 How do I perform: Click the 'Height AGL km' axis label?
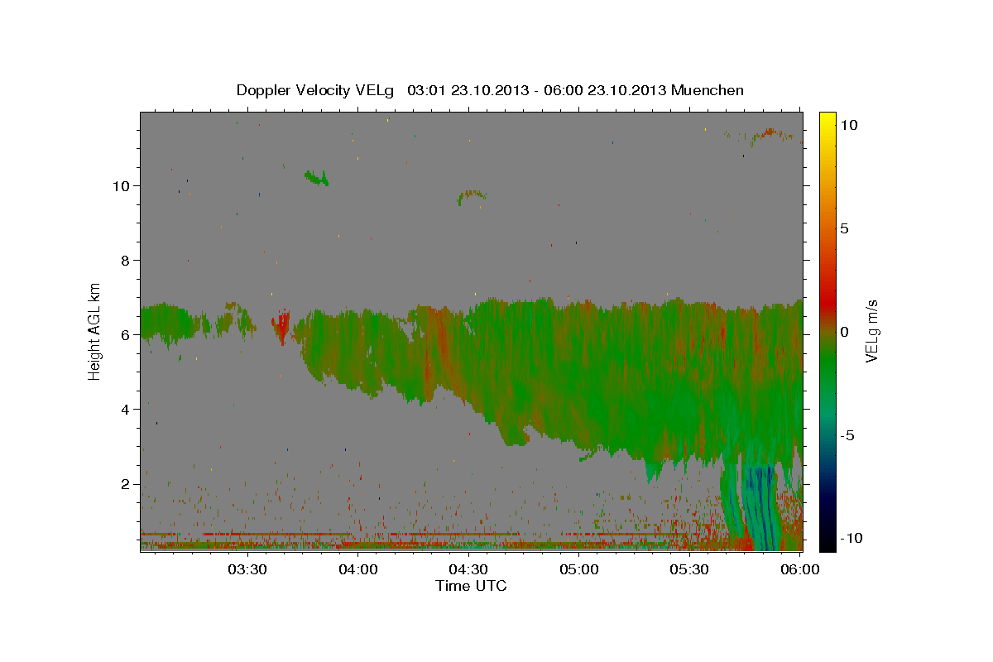coord(95,331)
